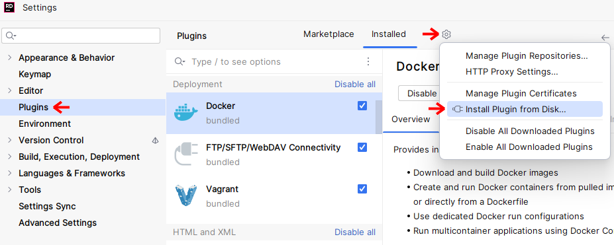Click the Vagrant plugin logo
The image size is (614, 245).
click(186, 196)
